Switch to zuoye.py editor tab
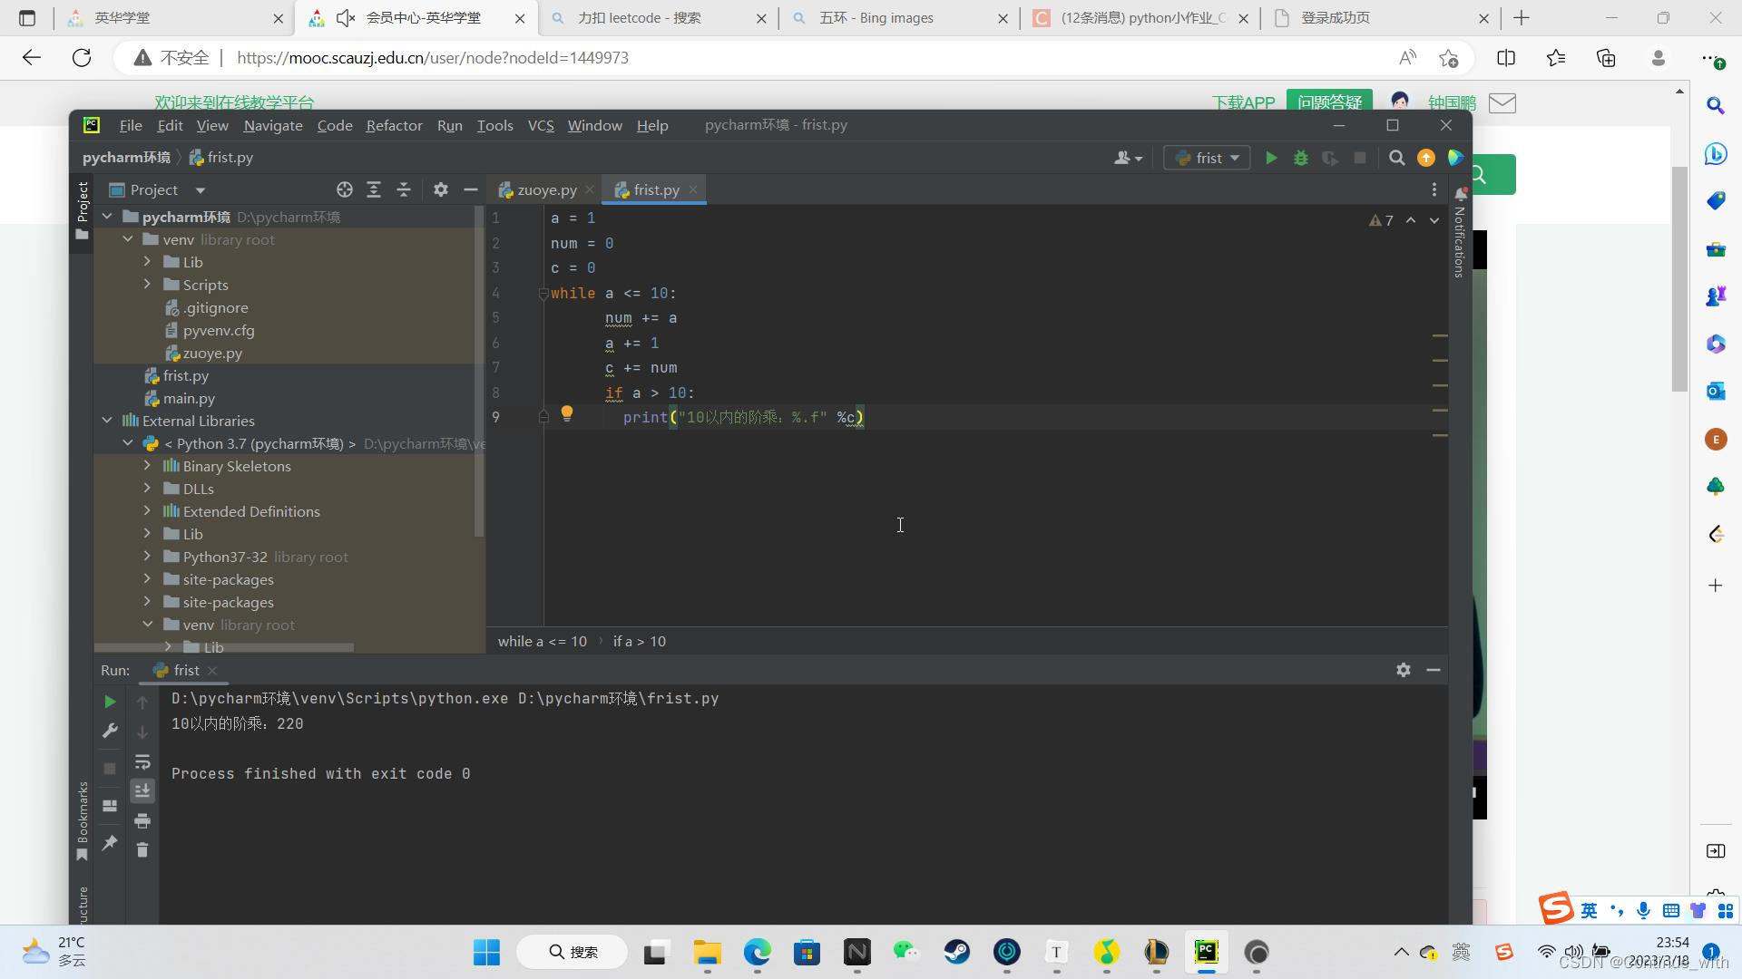This screenshot has width=1742, height=979. pyautogui.click(x=545, y=189)
